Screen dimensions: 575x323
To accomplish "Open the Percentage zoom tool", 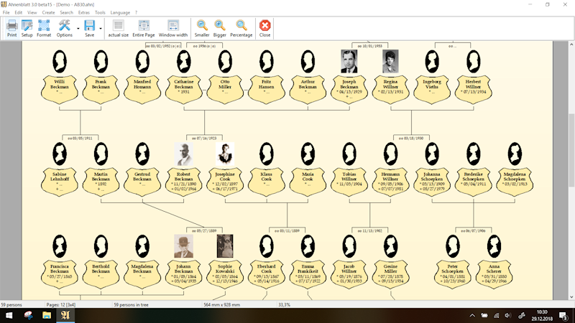I will click(x=241, y=28).
